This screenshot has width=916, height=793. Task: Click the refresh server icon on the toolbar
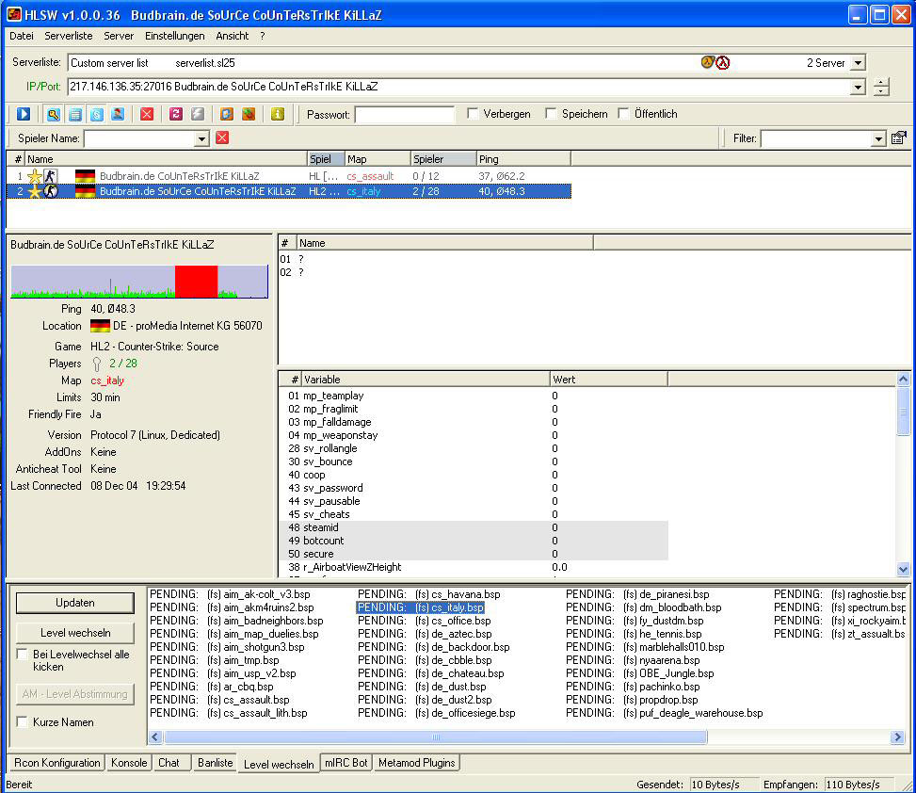175,114
